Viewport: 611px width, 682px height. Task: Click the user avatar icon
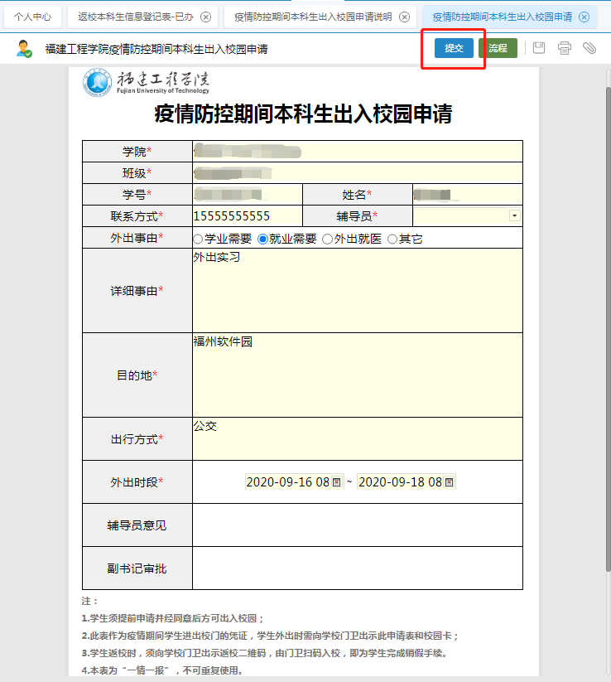24,48
